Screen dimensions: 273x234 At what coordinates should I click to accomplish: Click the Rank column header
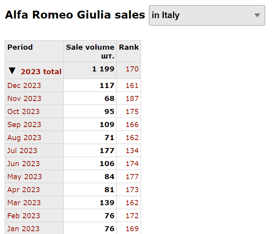129,47
